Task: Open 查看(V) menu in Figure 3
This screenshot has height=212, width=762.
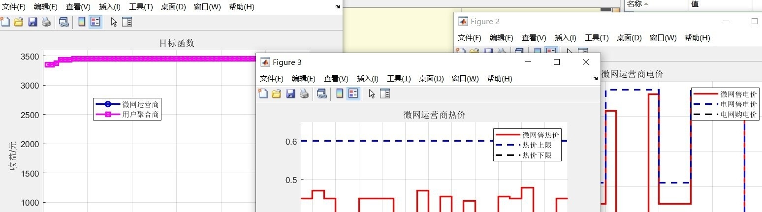Action: [336, 79]
